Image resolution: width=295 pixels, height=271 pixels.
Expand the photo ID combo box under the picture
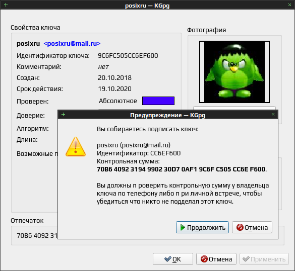[234, 108]
